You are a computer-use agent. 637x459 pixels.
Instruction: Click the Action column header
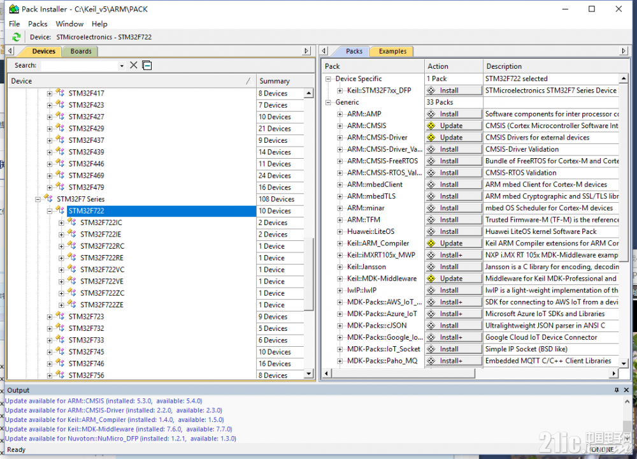(x=454, y=66)
